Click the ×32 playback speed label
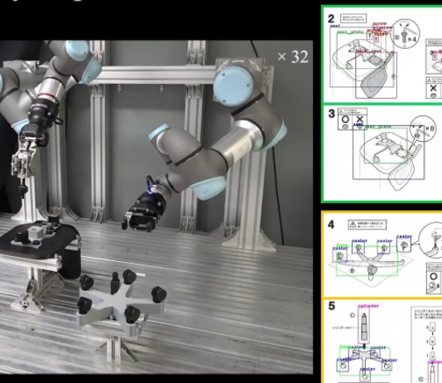 293,56
